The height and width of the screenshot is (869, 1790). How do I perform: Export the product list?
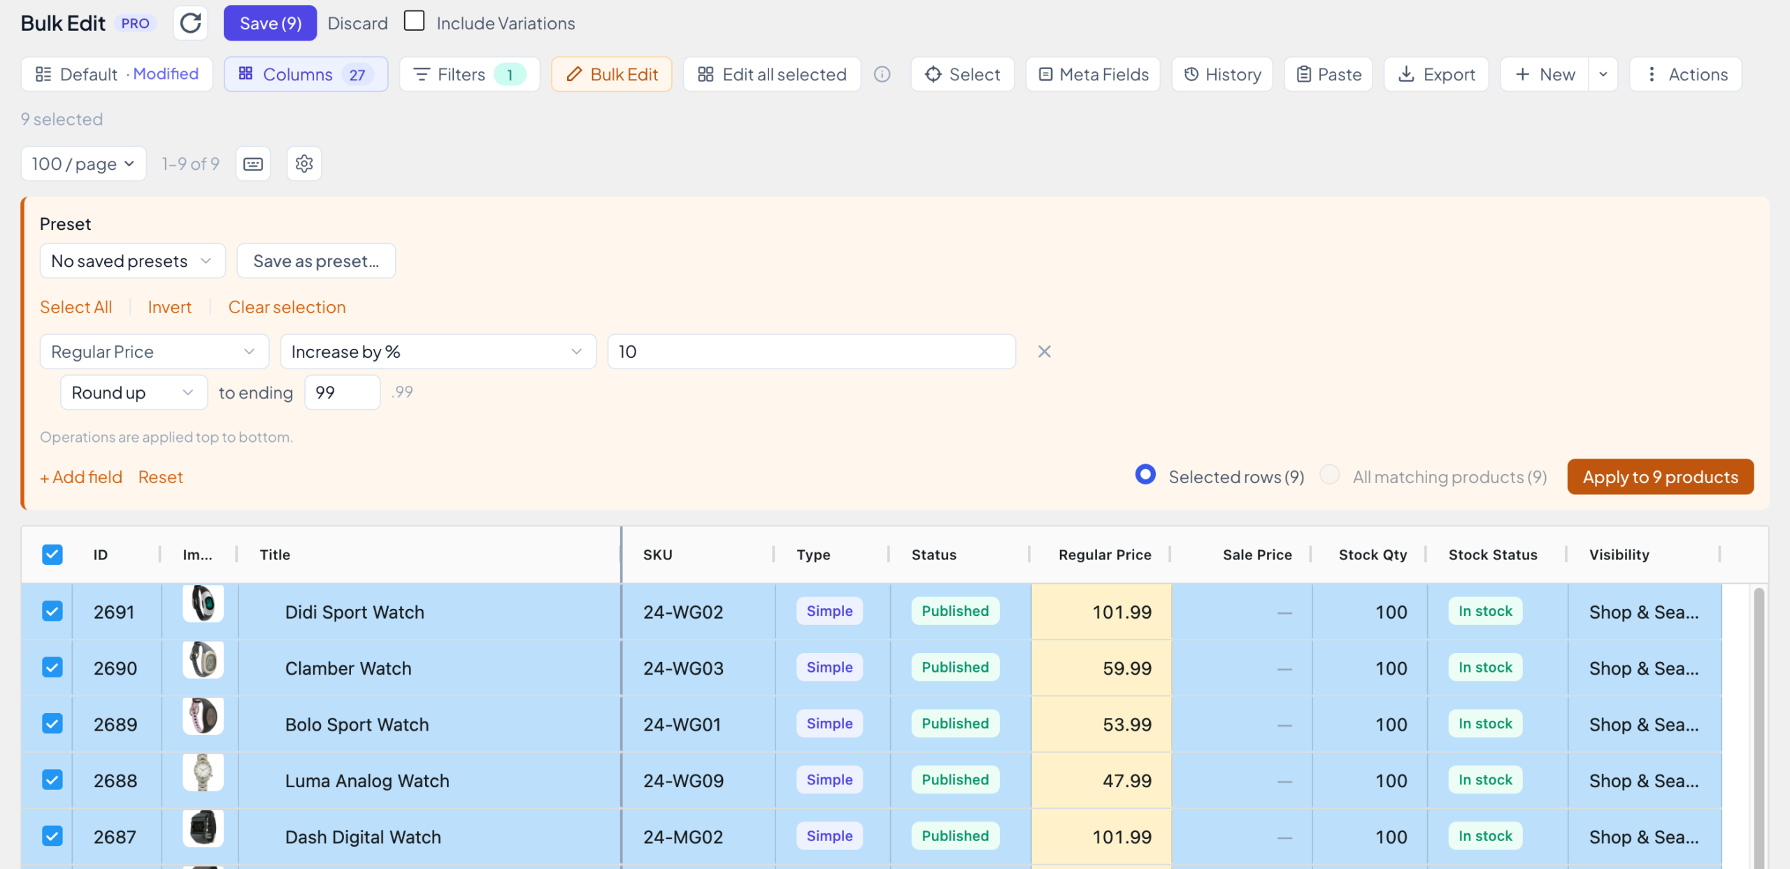click(x=1436, y=74)
